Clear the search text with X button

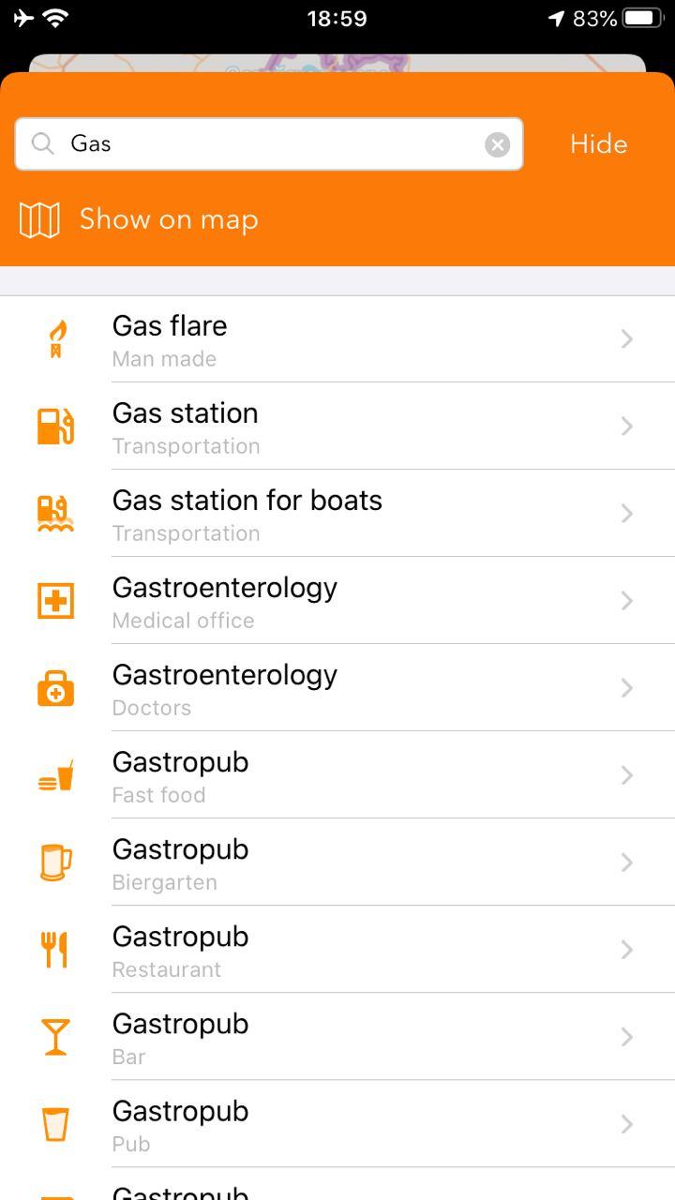tap(497, 144)
